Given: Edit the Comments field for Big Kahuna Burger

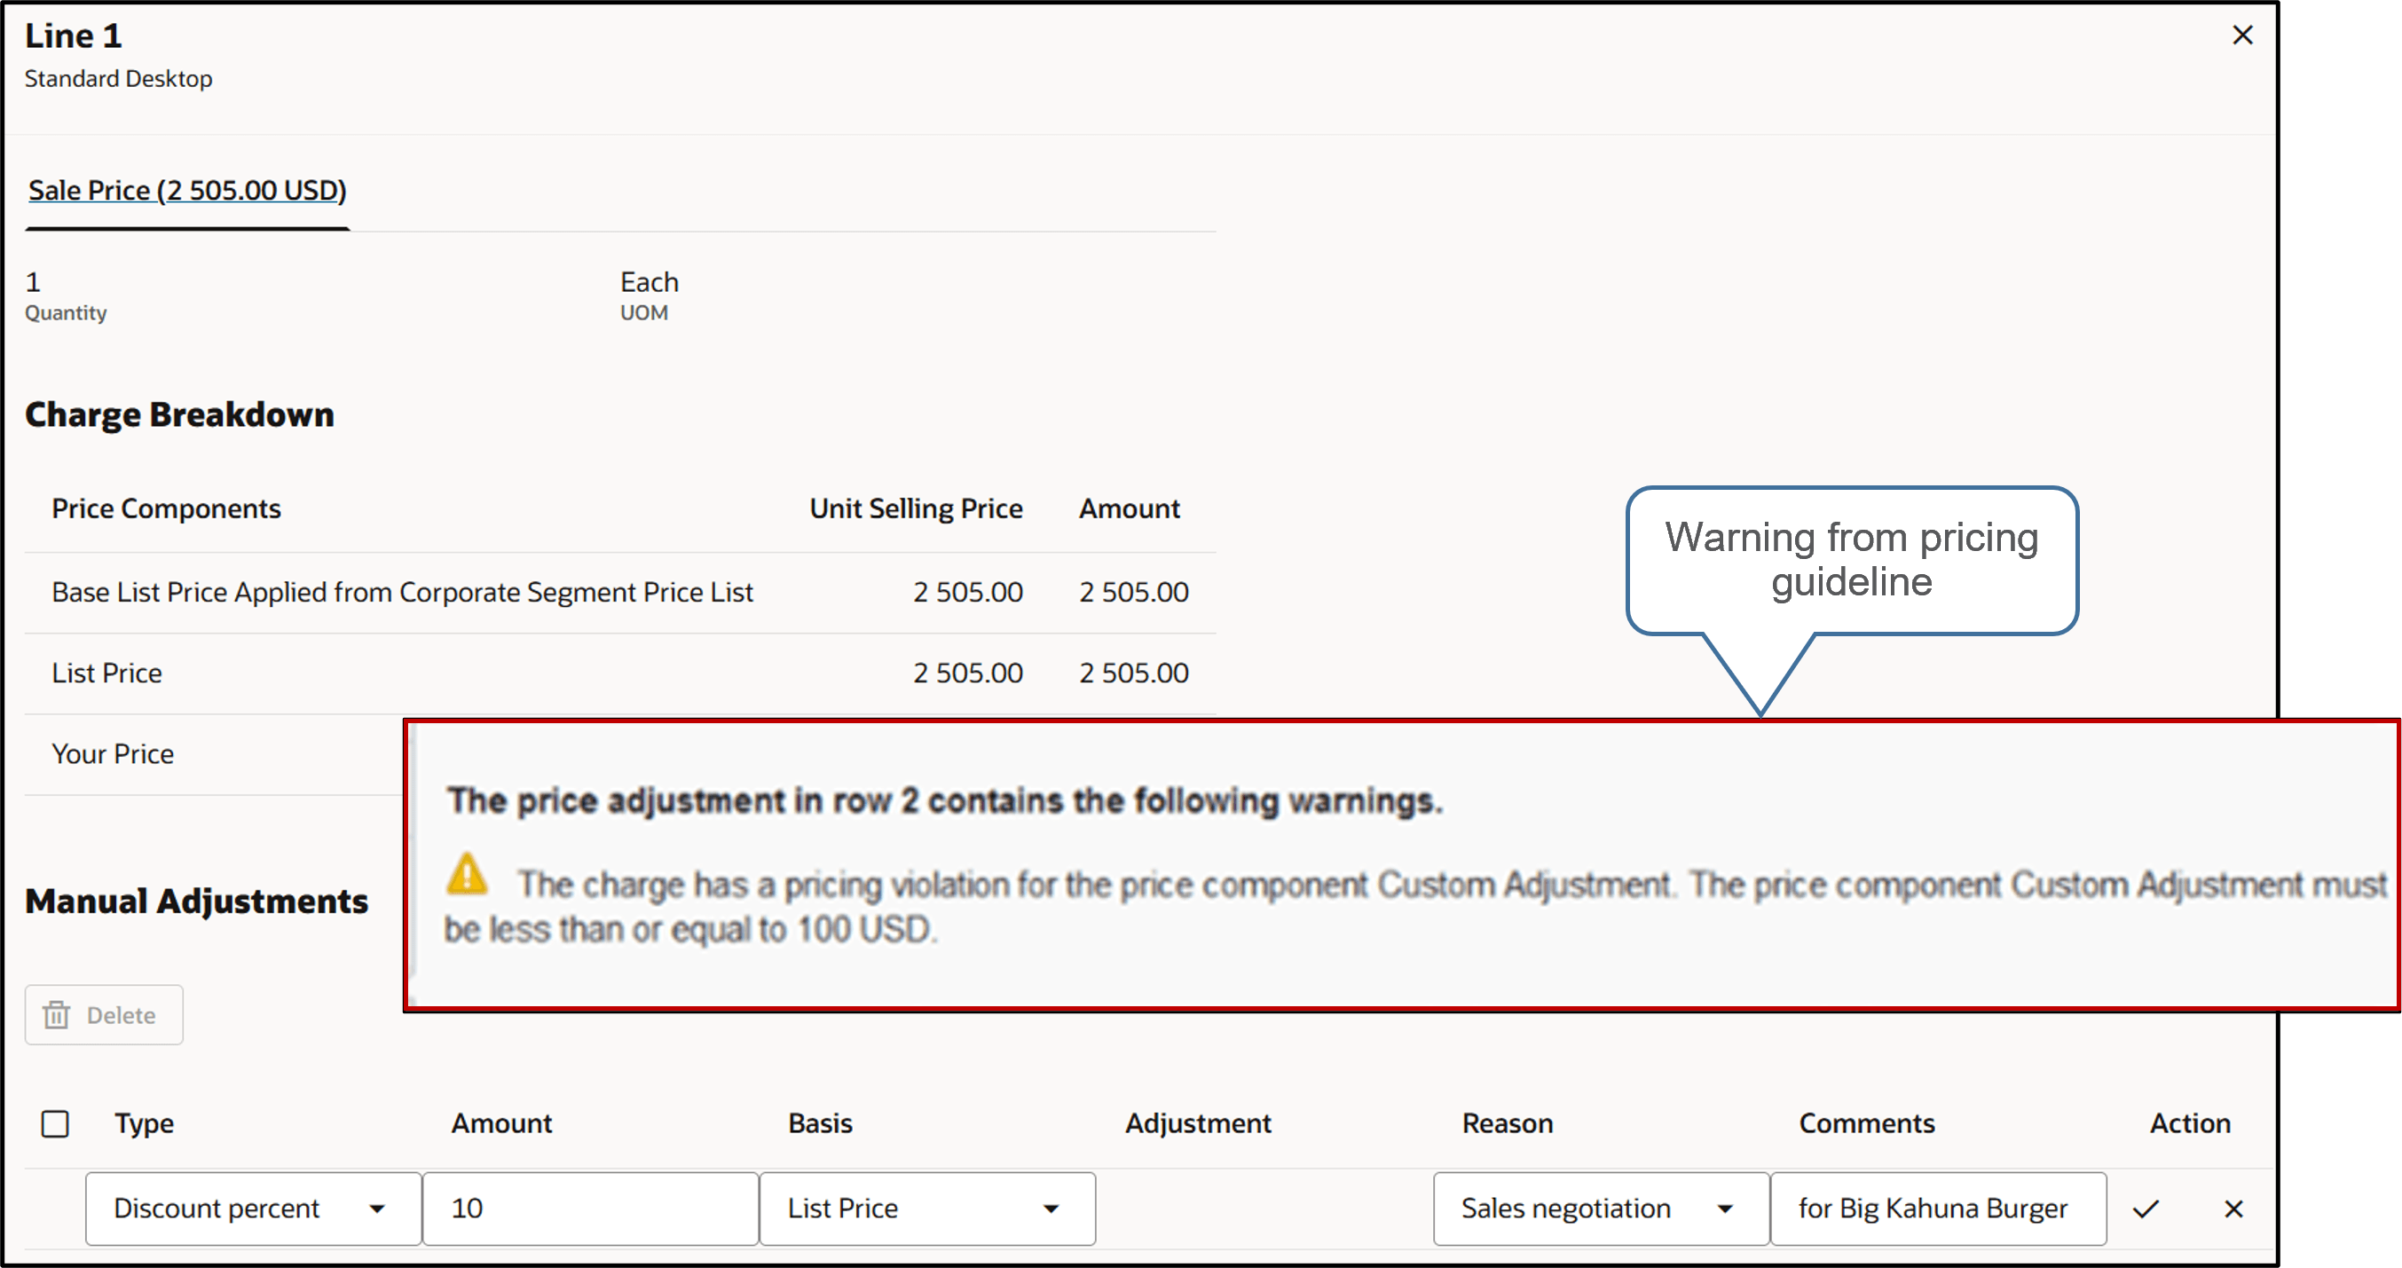Looking at the screenshot, I should point(1938,1209).
